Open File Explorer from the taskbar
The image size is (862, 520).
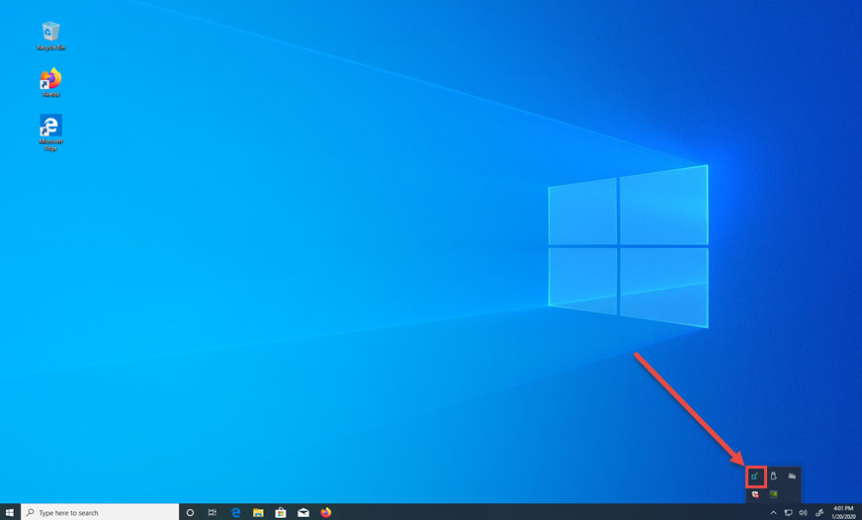[x=258, y=512]
